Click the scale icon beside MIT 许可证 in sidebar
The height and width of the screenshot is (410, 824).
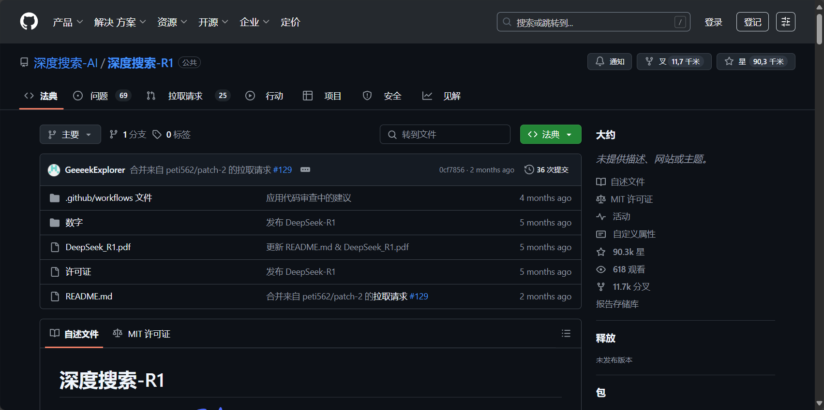[601, 199]
